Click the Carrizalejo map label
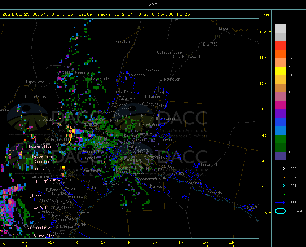Screen dimensions: 306x247 tap(38, 227)
